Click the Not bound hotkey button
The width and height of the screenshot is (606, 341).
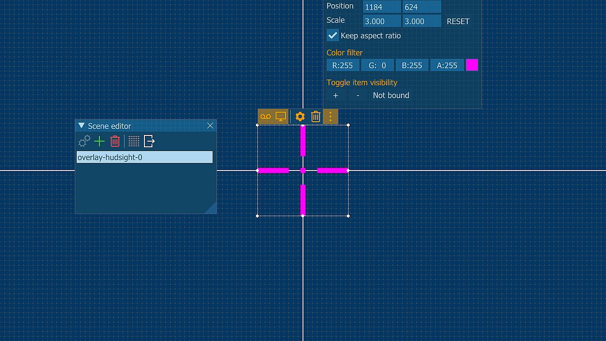[391, 95]
